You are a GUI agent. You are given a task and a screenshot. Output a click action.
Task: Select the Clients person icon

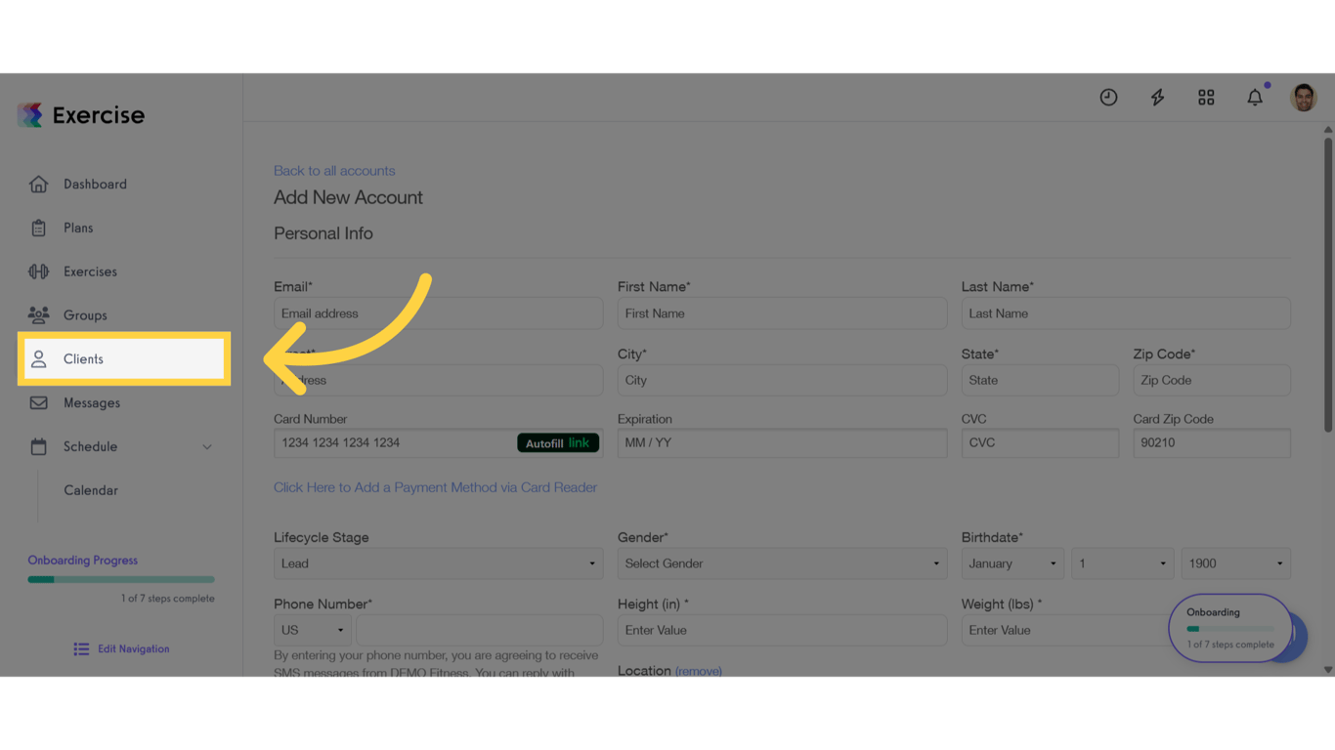[38, 358]
